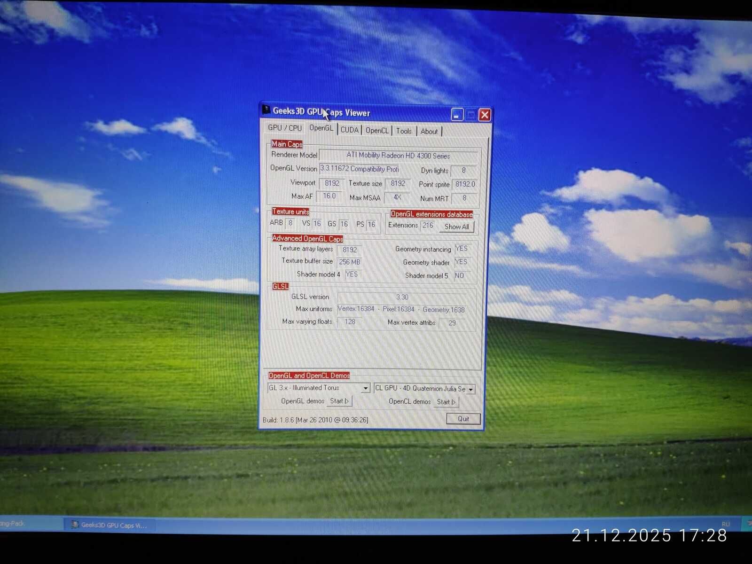752x564 pixels.
Task: Click Show All extensions button
Action: 457,227
